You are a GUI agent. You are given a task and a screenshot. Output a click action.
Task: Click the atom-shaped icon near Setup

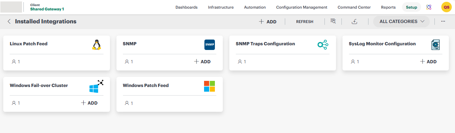click(429, 7)
